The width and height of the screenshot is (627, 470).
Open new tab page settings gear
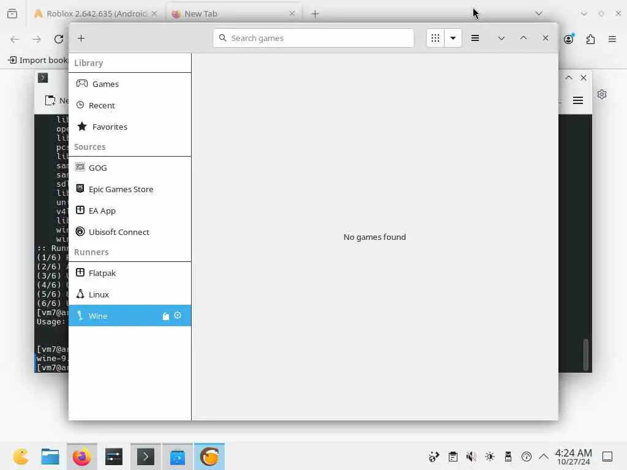point(602,94)
